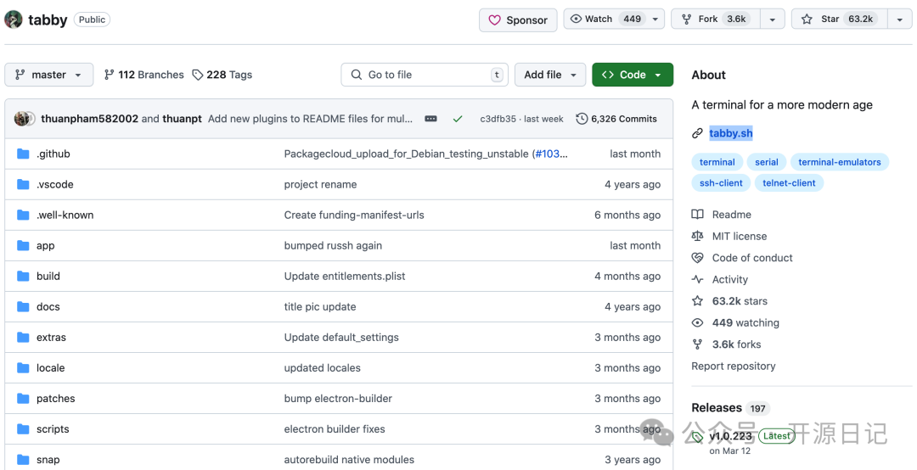Click the snap folder icon
917x470 pixels.
(x=24, y=460)
